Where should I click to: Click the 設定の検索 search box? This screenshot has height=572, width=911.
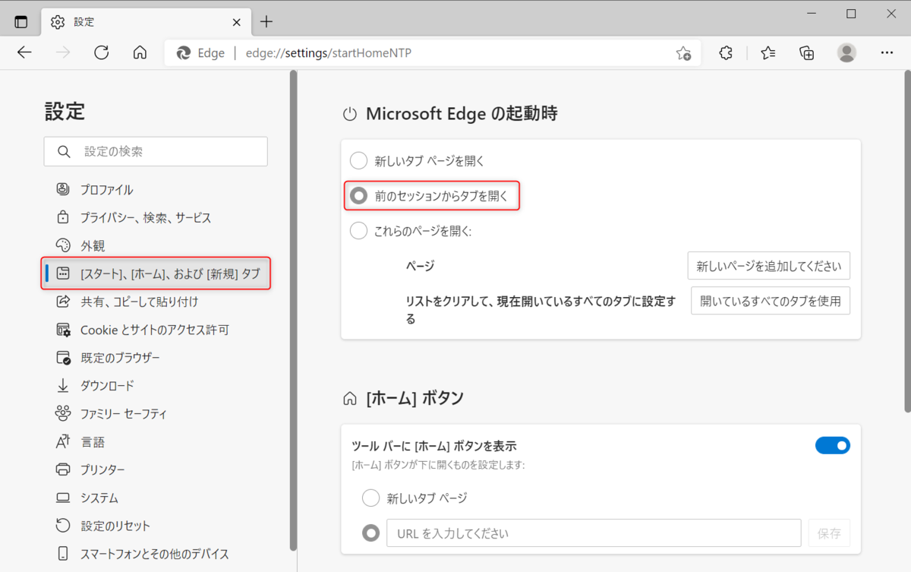coord(156,151)
